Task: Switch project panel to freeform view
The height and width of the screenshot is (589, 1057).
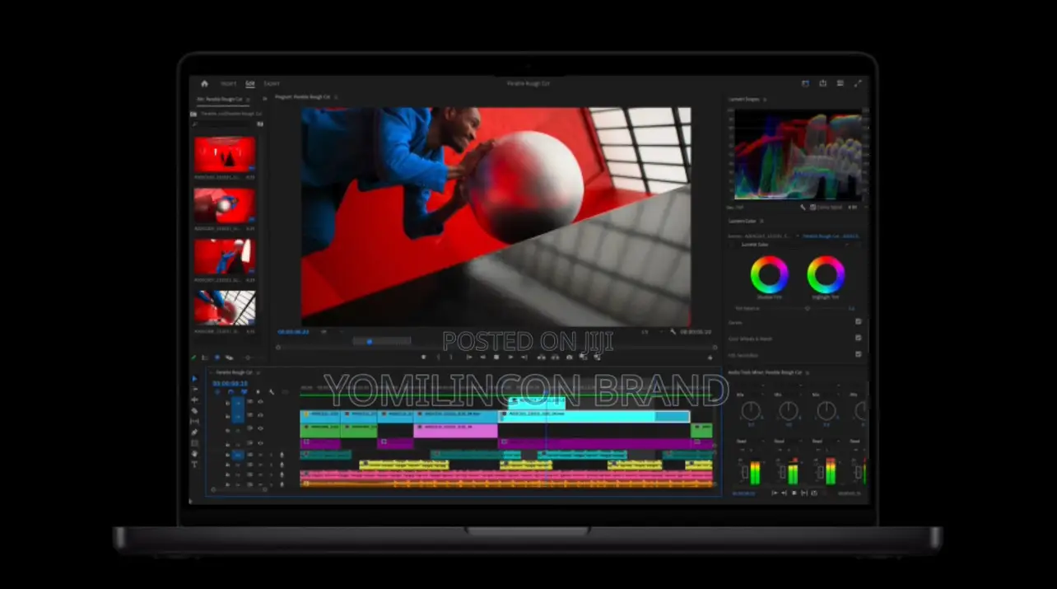Action: 229,358
